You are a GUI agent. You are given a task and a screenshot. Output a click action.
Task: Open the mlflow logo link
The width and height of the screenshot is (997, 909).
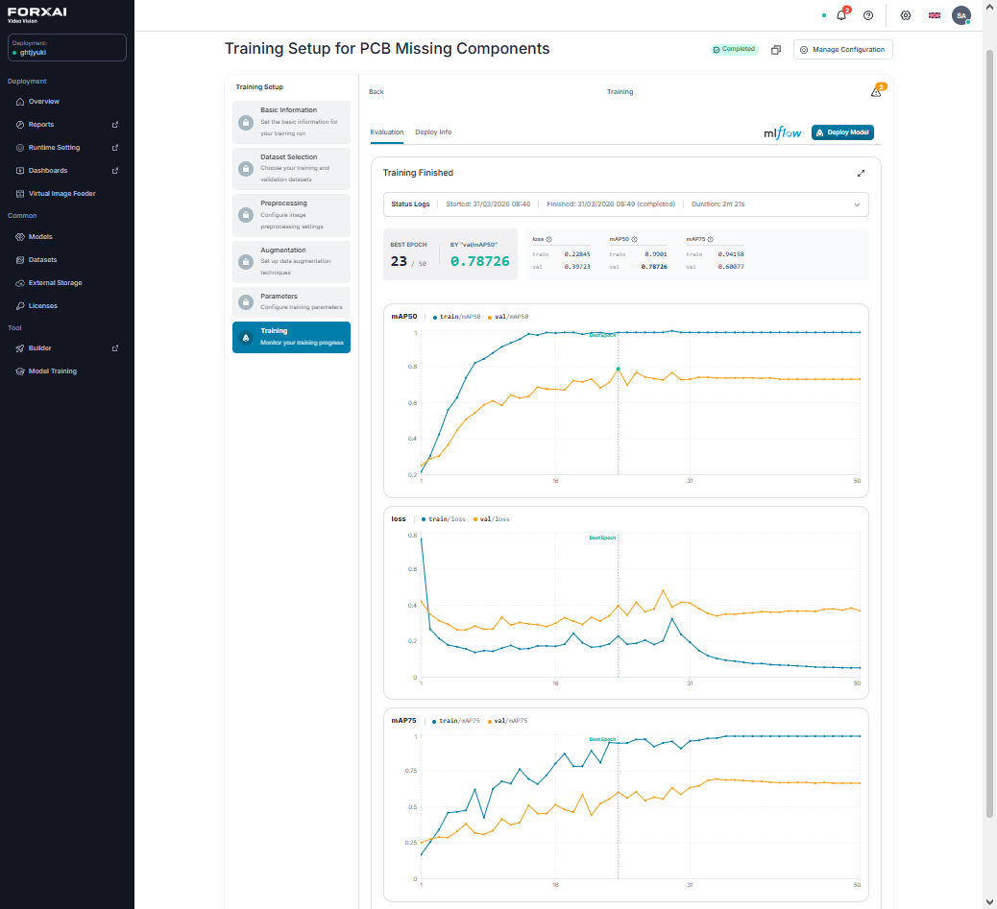784,132
